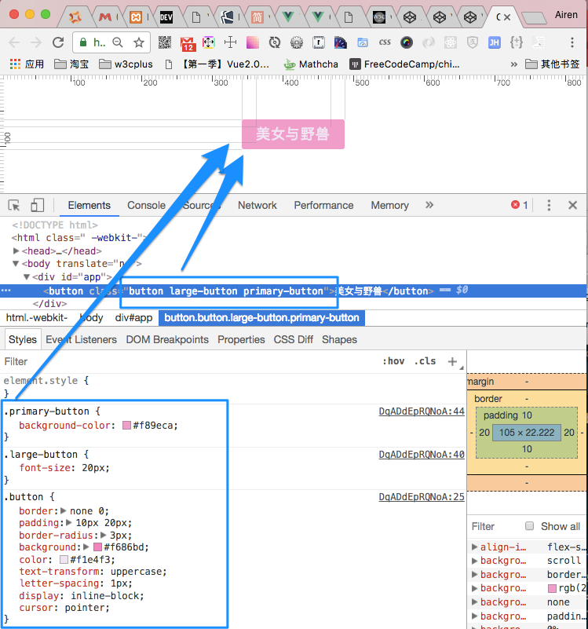The height and width of the screenshot is (629, 588).
Task: Click the zoom magnifier in the address bar
Action: [118, 42]
